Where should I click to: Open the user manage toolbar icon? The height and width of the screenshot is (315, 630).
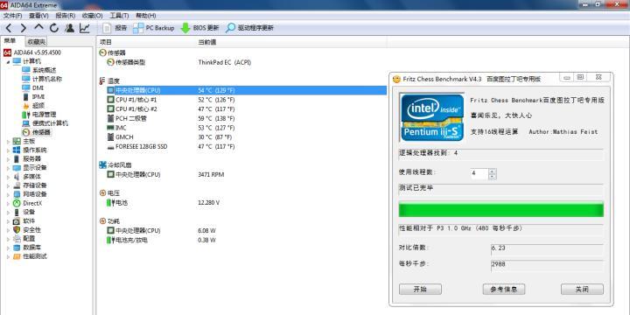click(69, 28)
